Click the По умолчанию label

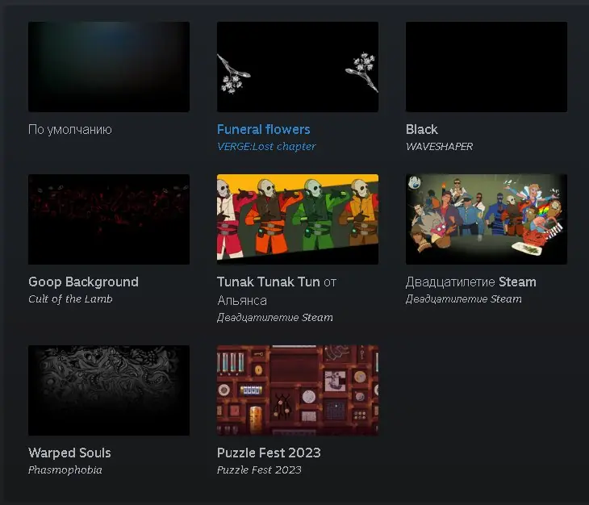click(x=70, y=130)
